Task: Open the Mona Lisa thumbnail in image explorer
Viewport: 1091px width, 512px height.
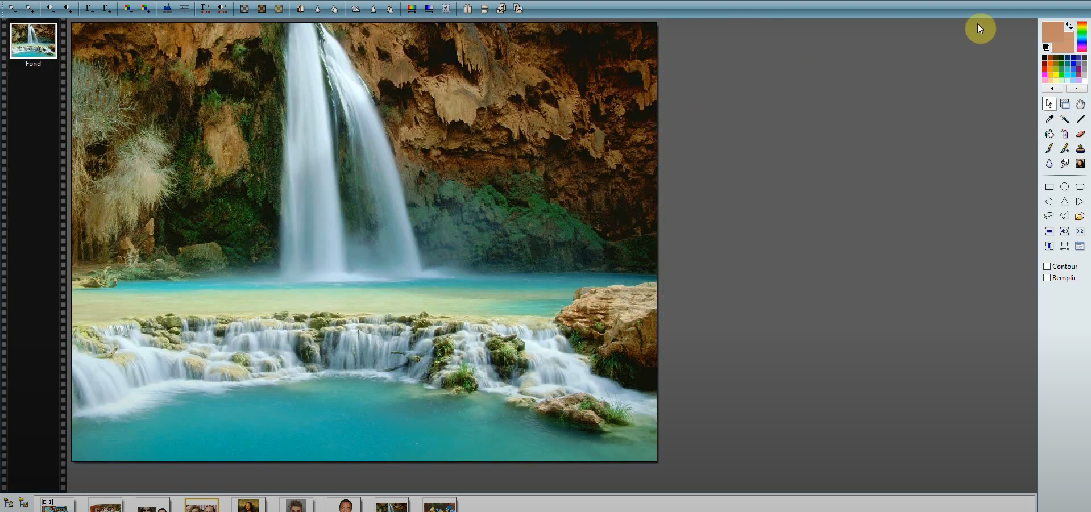Action: [x=248, y=505]
